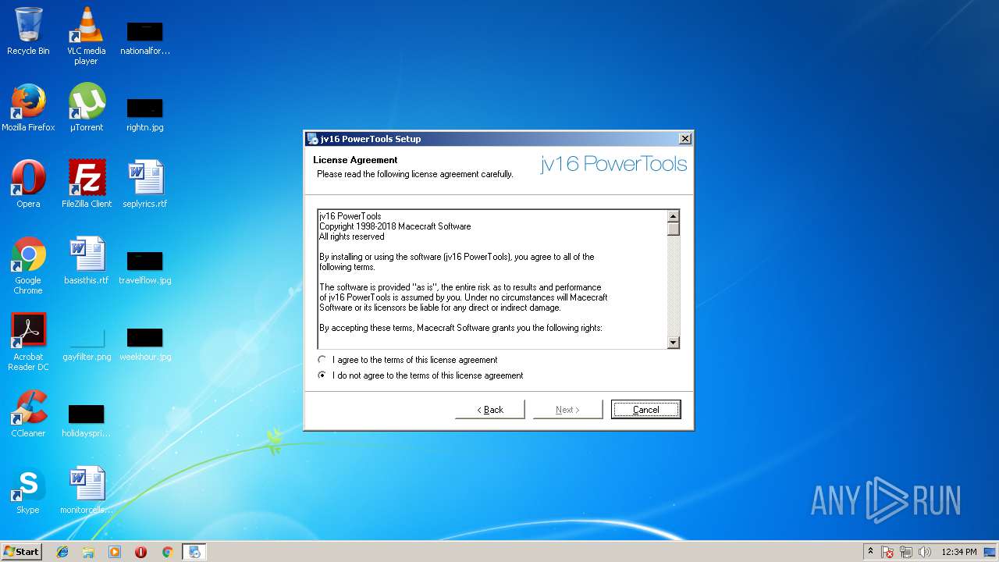Select holidayspri… desktop file
This screenshot has width=999, height=562.
coord(87,419)
